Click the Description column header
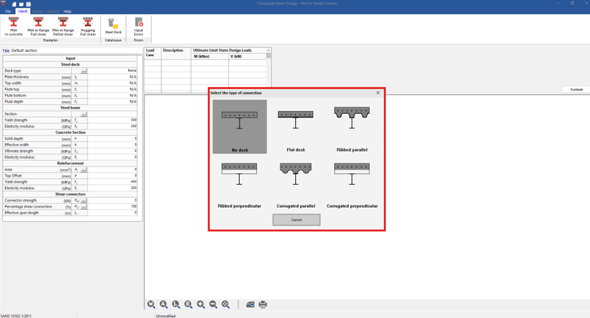590x318 pixels. (x=173, y=50)
